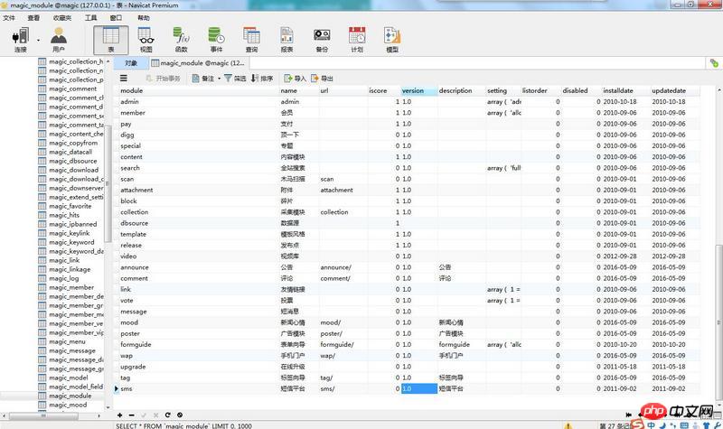Image resolution: width=723 pixels, height=429 pixels.
Task: Select magic_hits in the table tree
Action: 64,215
